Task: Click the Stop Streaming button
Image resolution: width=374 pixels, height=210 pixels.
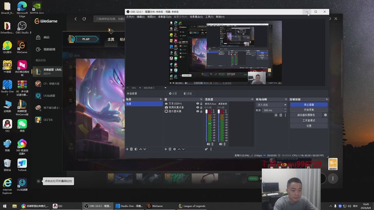Action: 309,105
